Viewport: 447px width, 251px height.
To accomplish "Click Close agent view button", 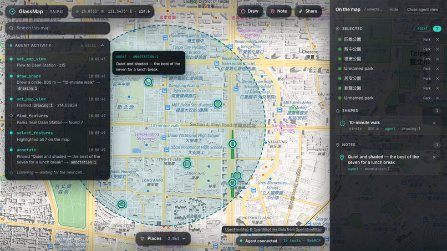I will (422, 9).
